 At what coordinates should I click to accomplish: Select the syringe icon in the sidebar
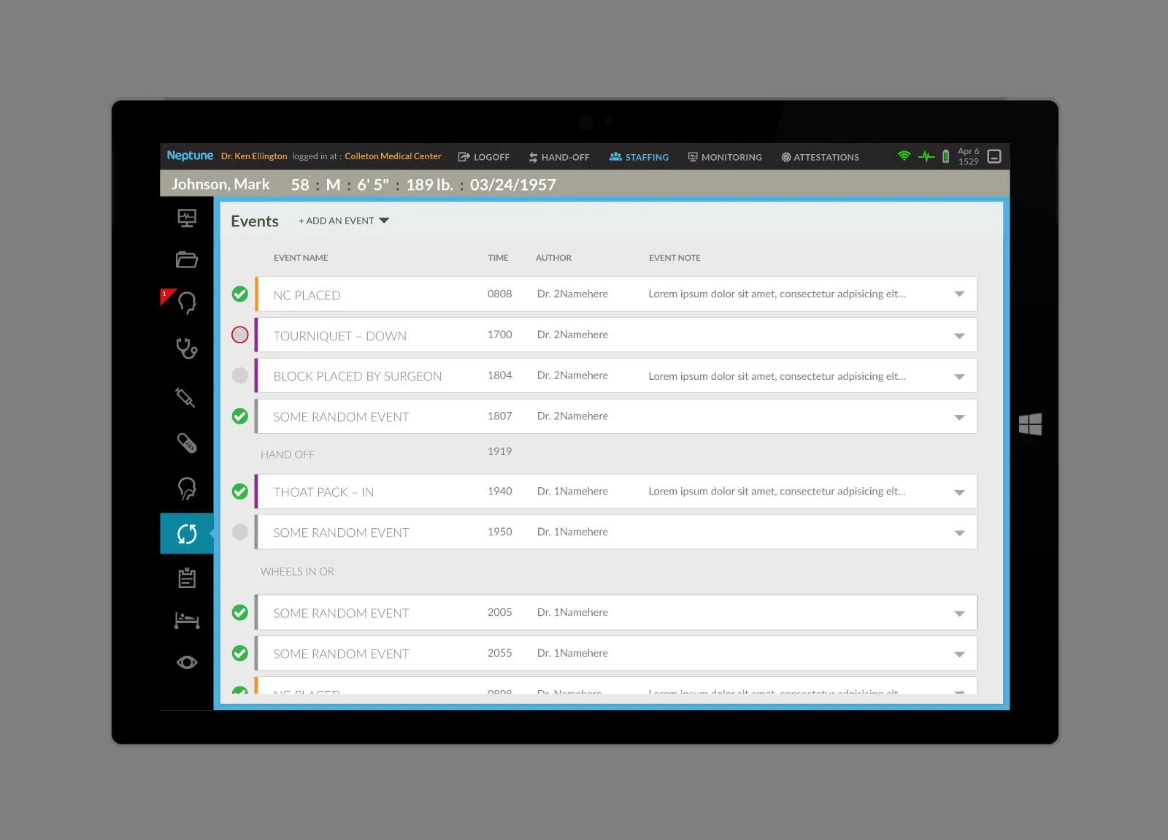pyautogui.click(x=185, y=397)
